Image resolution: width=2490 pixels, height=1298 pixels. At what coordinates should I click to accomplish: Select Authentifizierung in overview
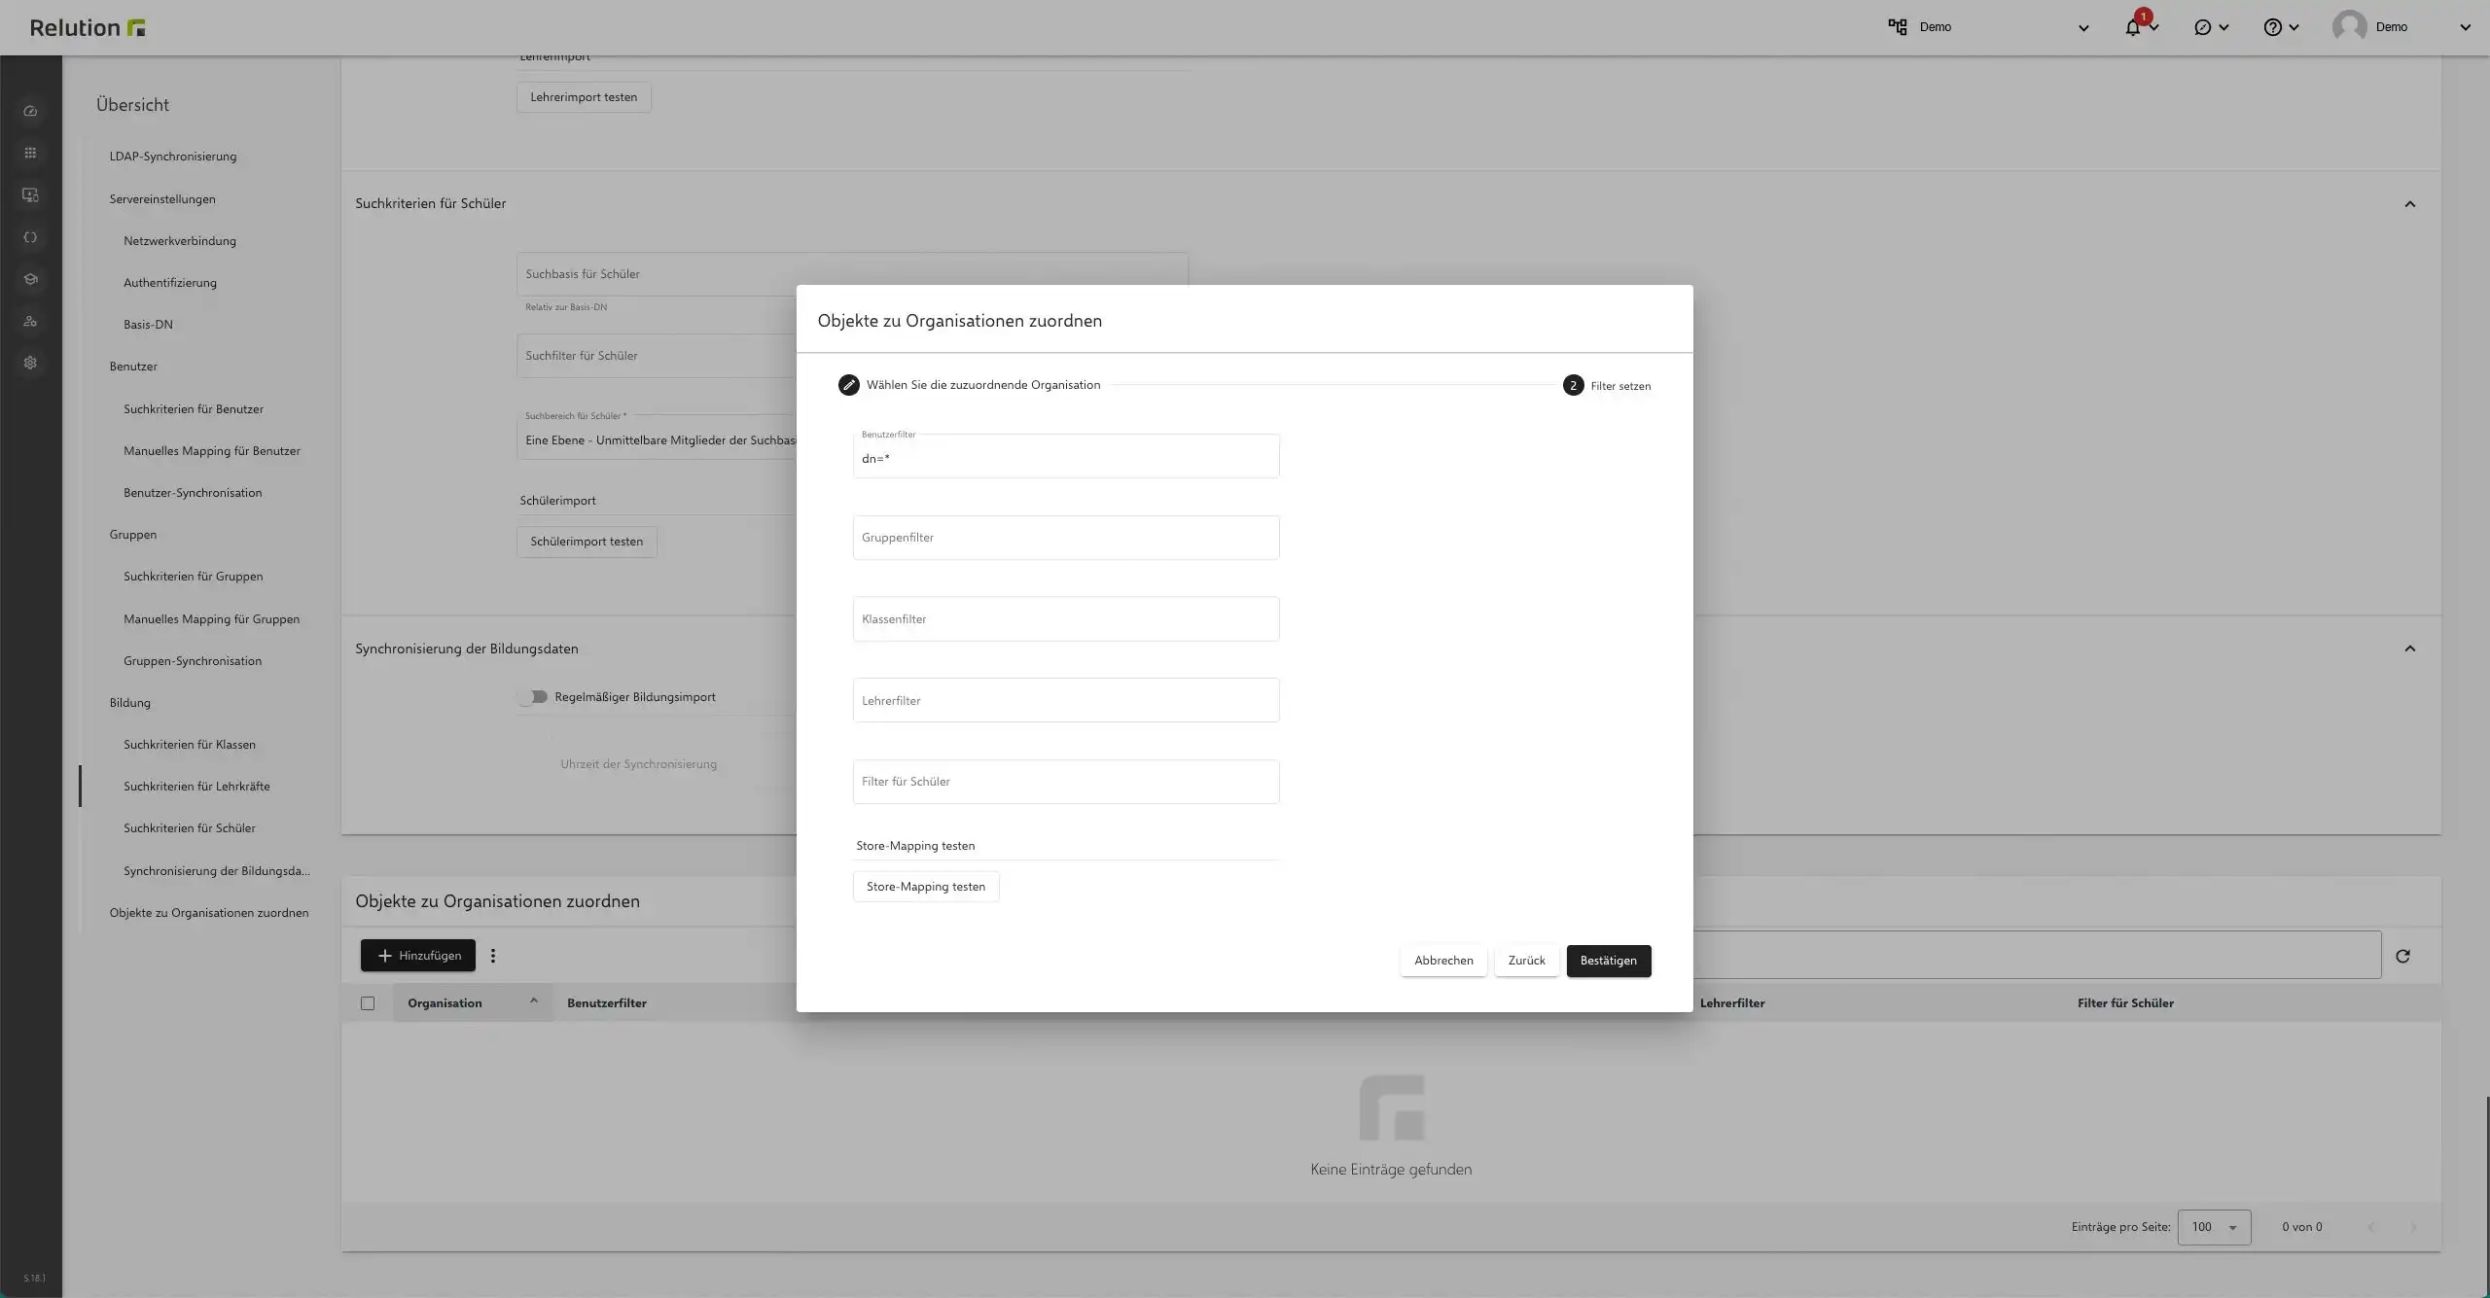pyautogui.click(x=170, y=283)
